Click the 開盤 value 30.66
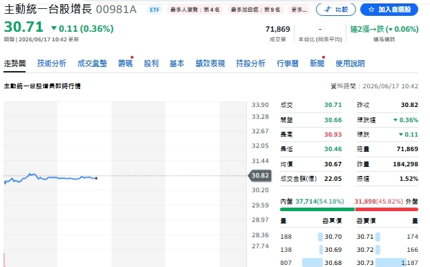Screen dimensions: 430x267 point(333,120)
